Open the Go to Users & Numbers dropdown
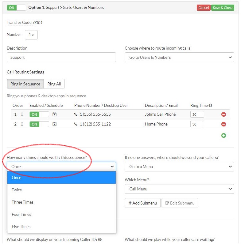Image resolution: width=241 pixels, height=244 pixels. 179,57
